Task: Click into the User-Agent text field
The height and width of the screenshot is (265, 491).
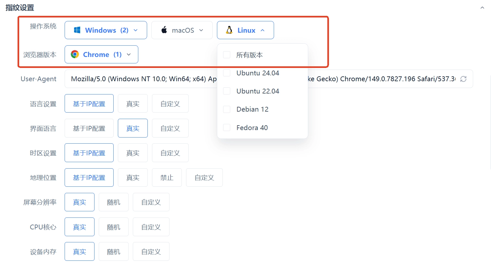Action: tap(269, 79)
